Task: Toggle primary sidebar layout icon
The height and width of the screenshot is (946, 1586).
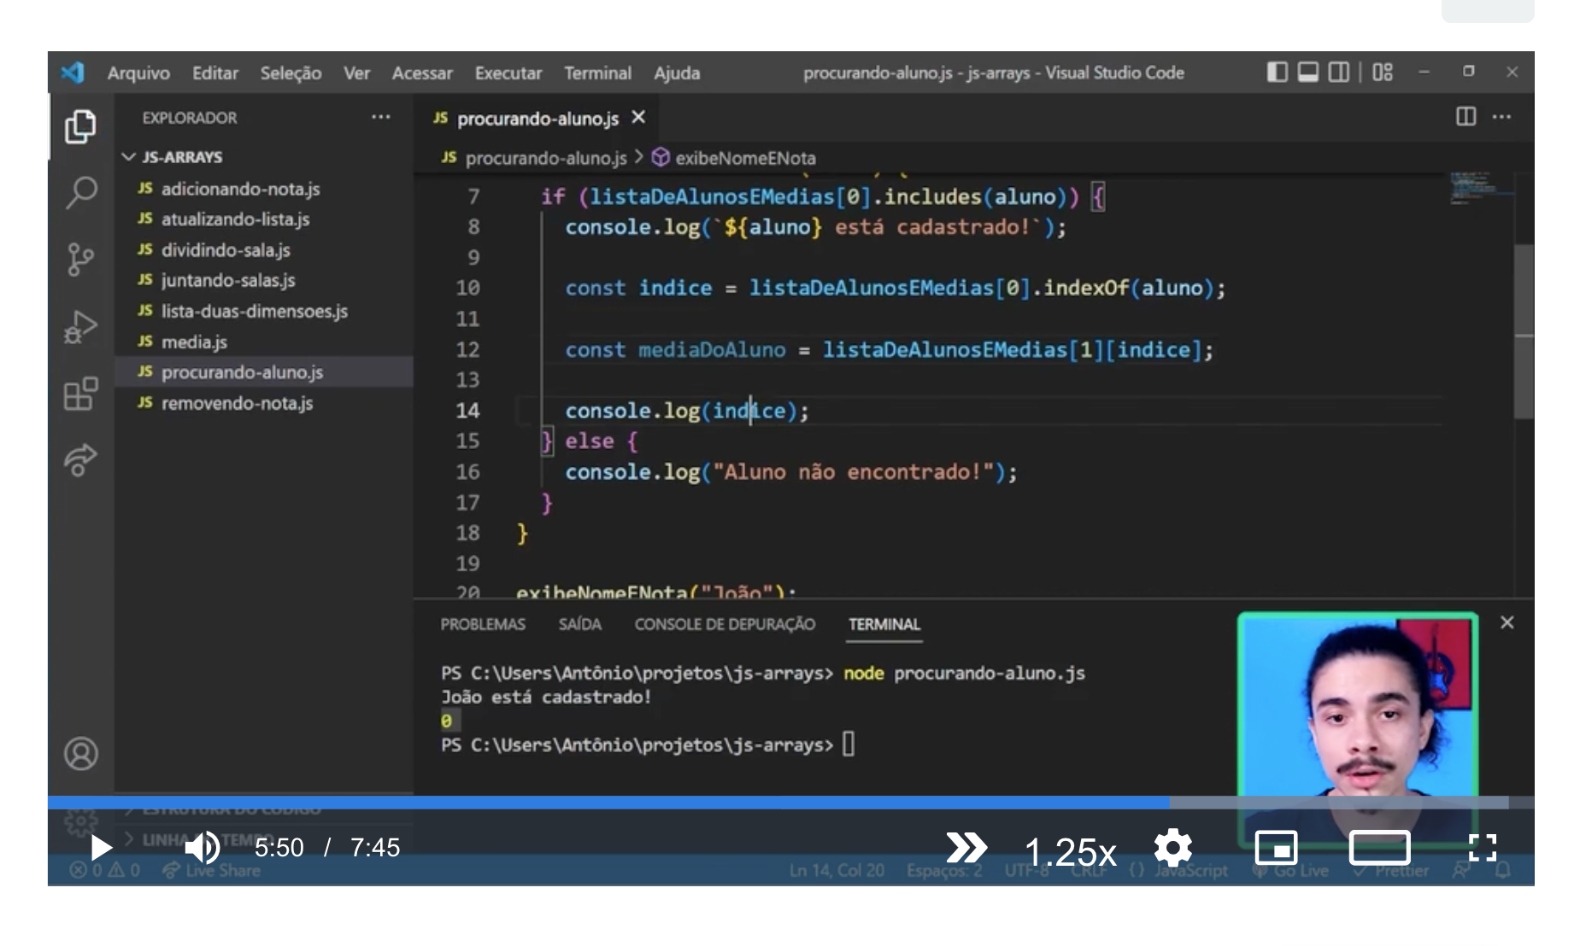Action: 1277,73
